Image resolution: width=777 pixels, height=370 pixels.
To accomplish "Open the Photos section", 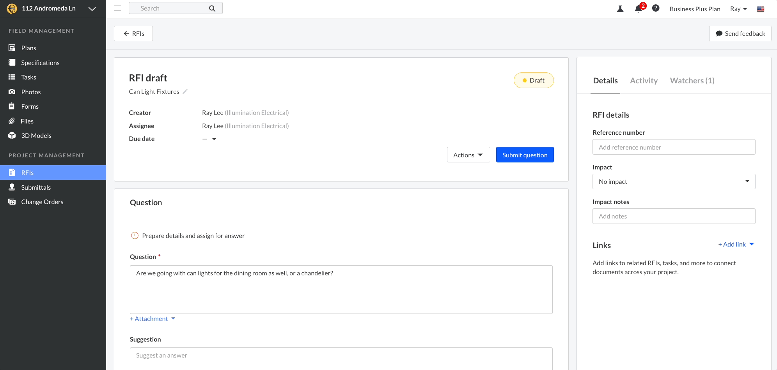I will (x=31, y=92).
